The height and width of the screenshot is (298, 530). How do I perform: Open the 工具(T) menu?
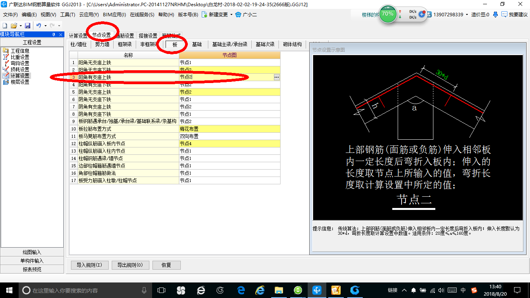68,14
